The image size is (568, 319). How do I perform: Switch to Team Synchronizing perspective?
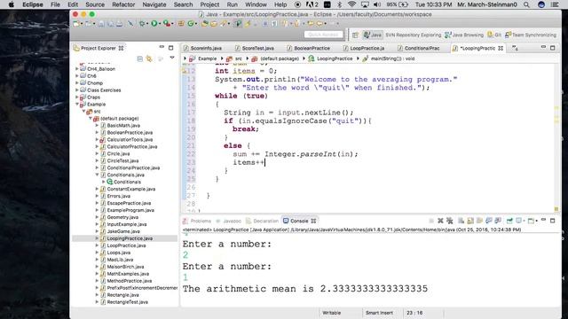pyautogui.click(x=531, y=35)
